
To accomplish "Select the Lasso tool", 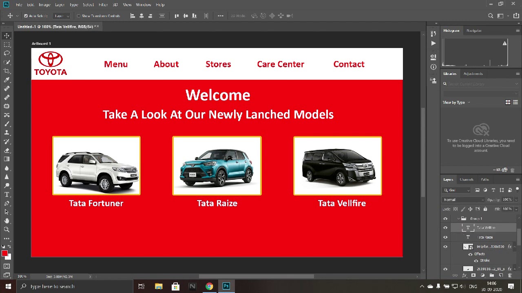I will coord(7,53).
